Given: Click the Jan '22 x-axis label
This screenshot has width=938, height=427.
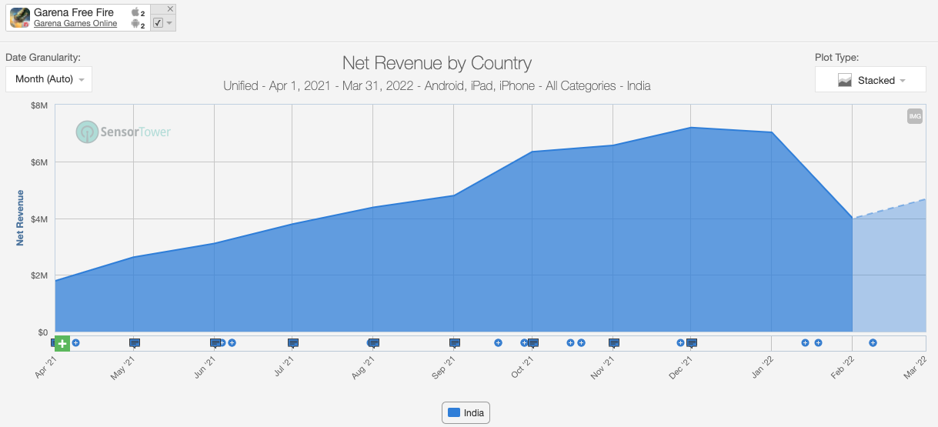Looking at the screenshot, I should click(x=762, y=369).
